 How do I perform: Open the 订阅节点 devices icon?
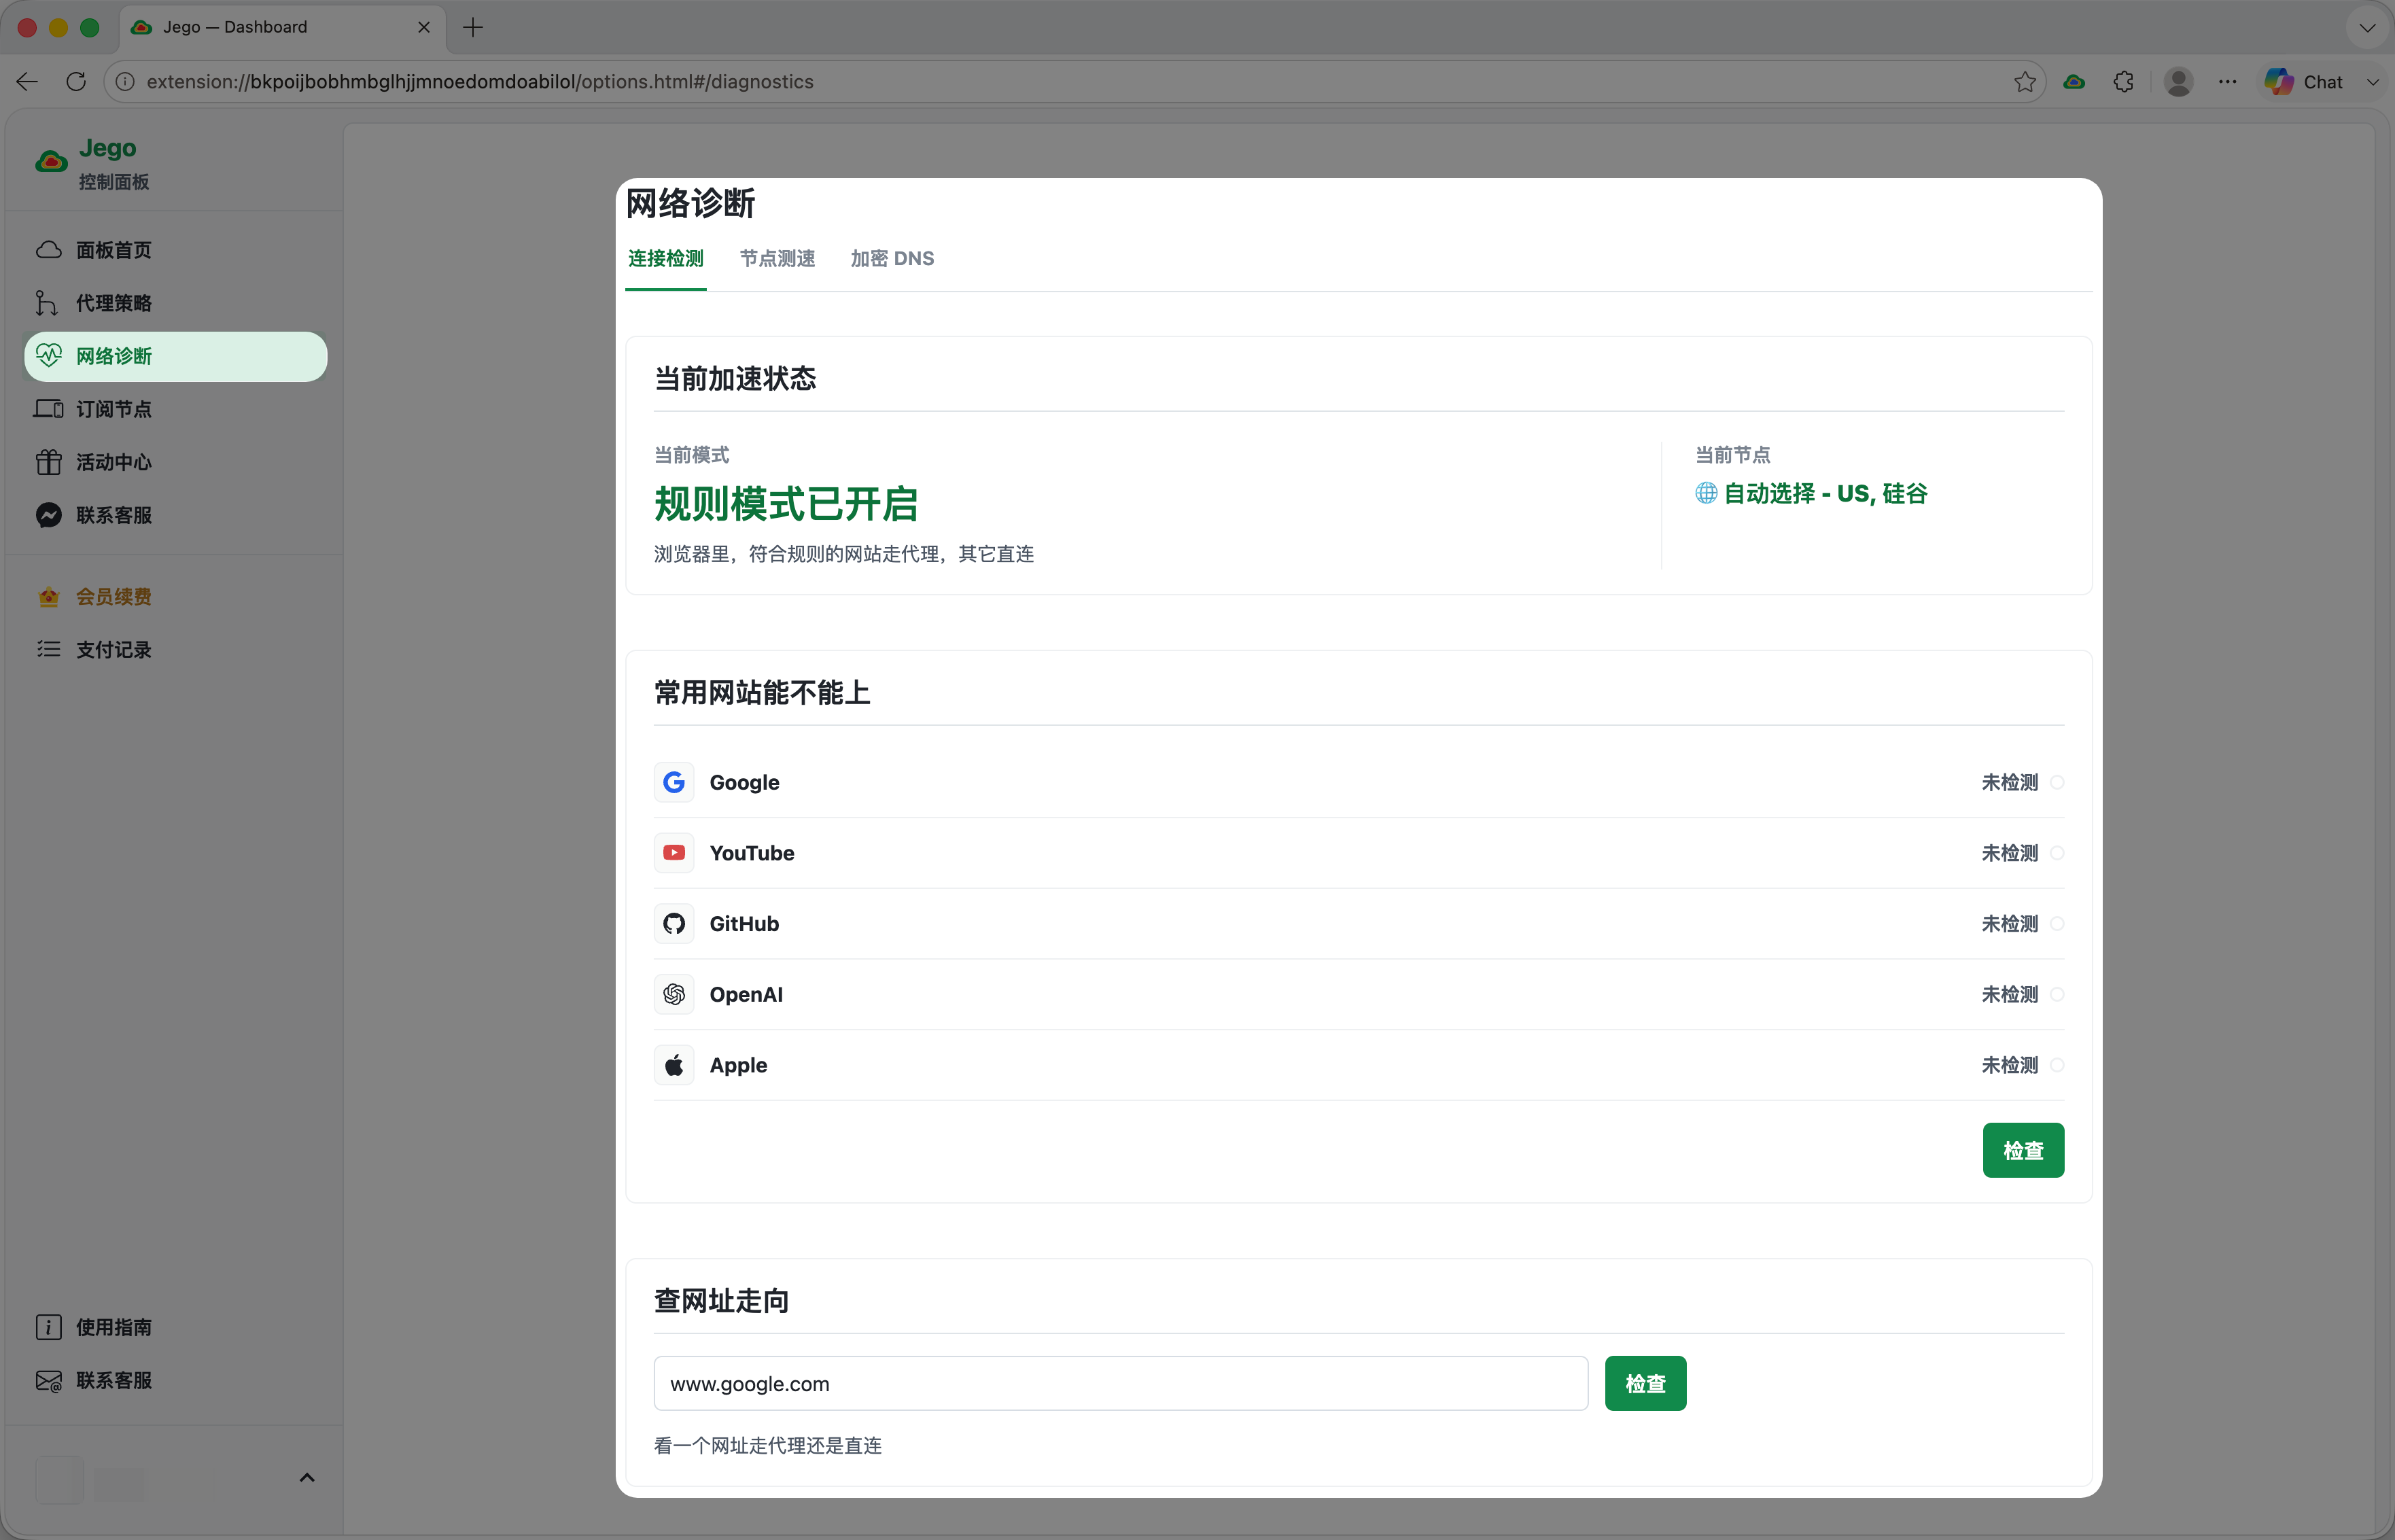click(x=49, y=409)
